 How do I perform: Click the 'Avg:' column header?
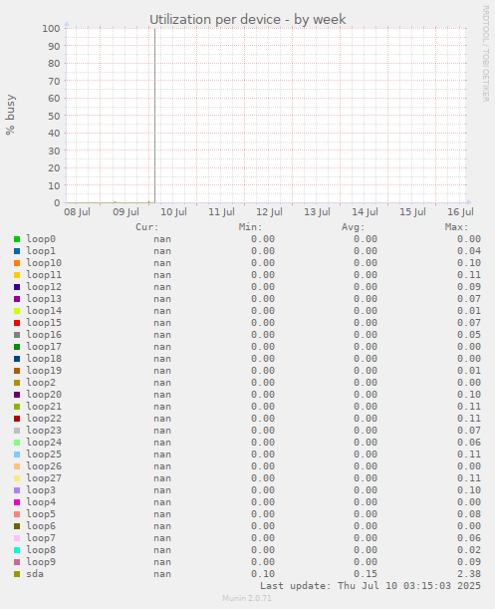tap(353, 227)
